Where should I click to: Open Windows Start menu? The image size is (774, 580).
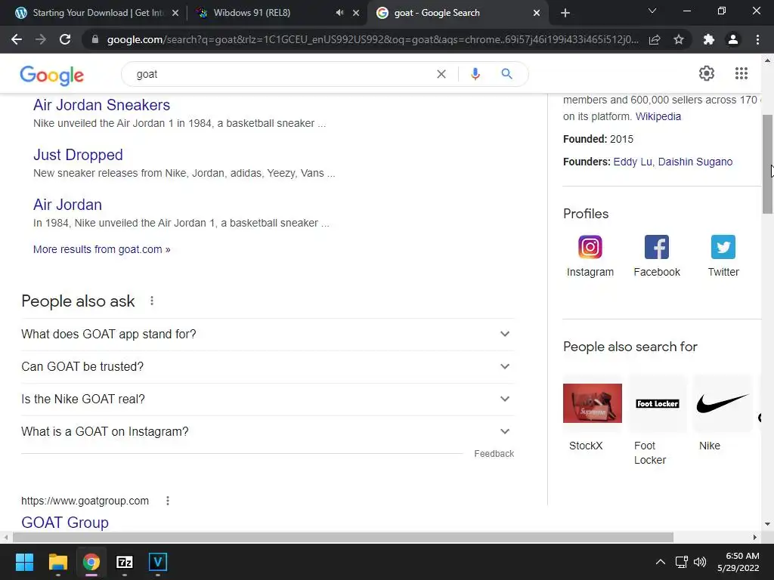24,562
